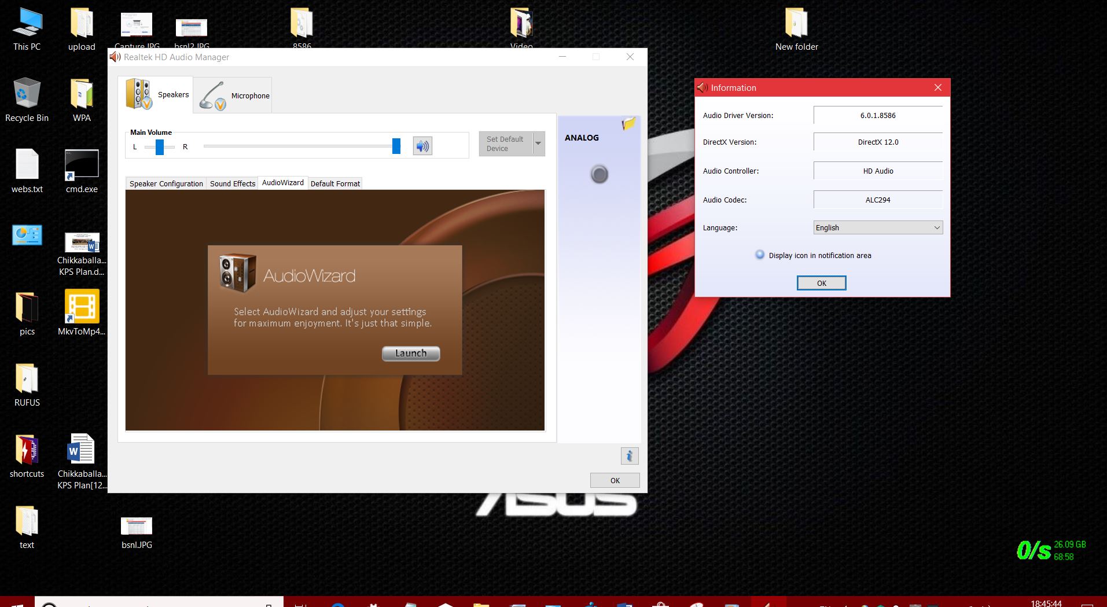
Task: Click OK in Realtek HD Audio Manager
Action: coord(615,480)
